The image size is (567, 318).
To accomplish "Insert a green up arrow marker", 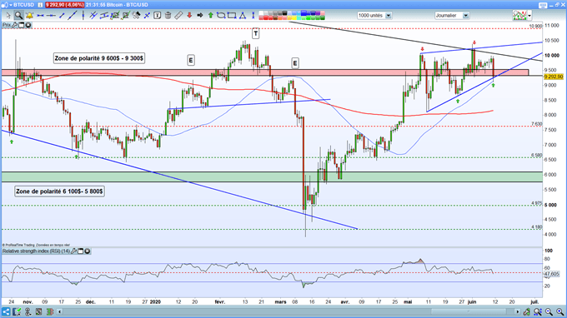I will pyautogui.click(x=210, y=16).
